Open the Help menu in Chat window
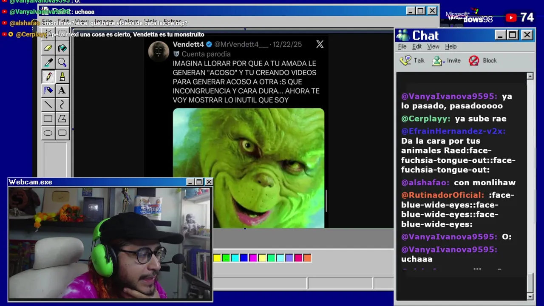544x306 pixels. 450,46
